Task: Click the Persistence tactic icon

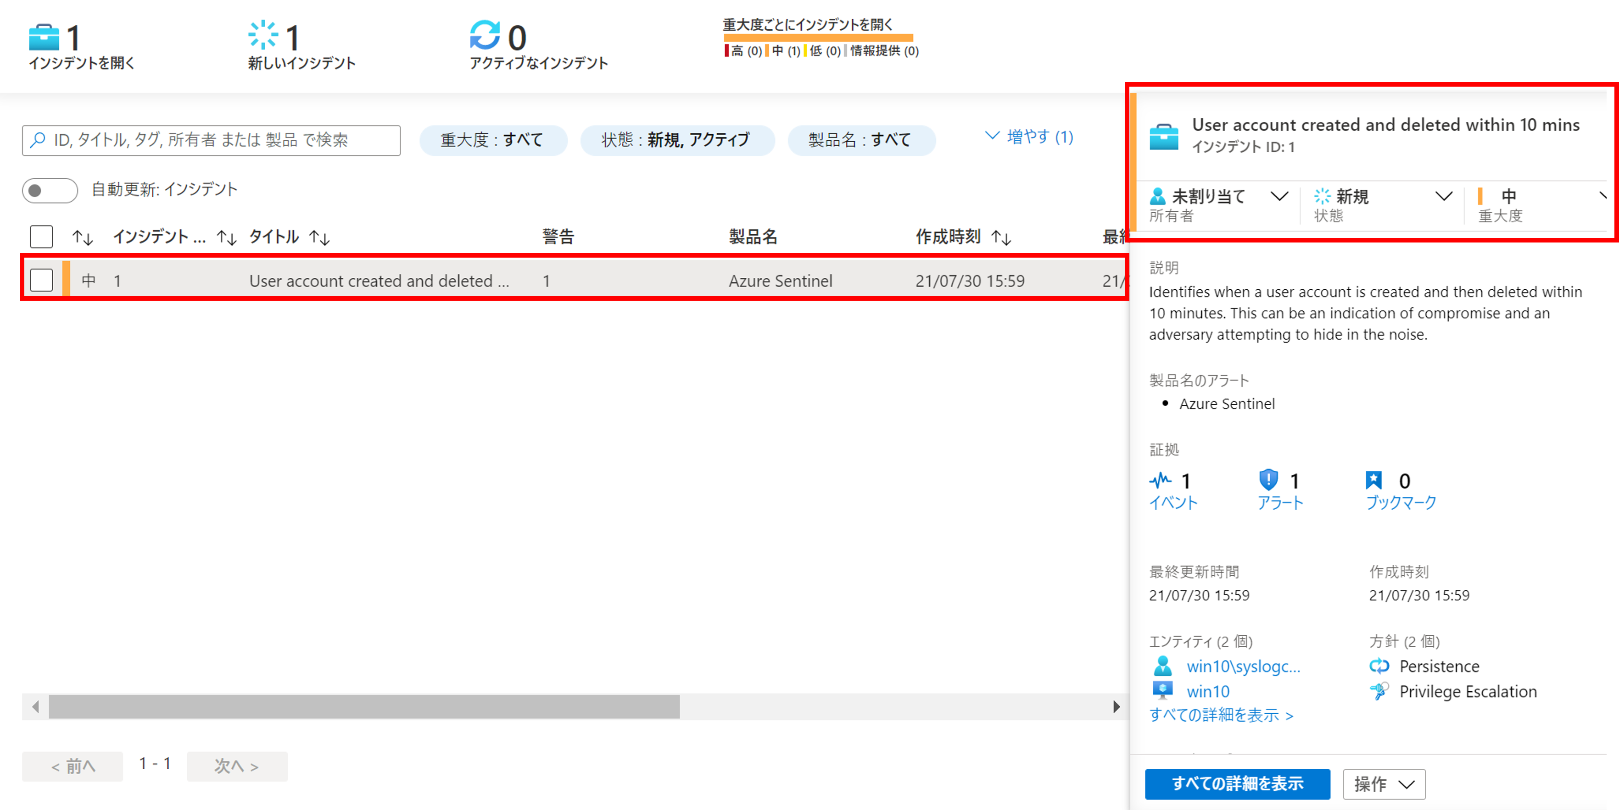Action: (x=1379, y=666)
